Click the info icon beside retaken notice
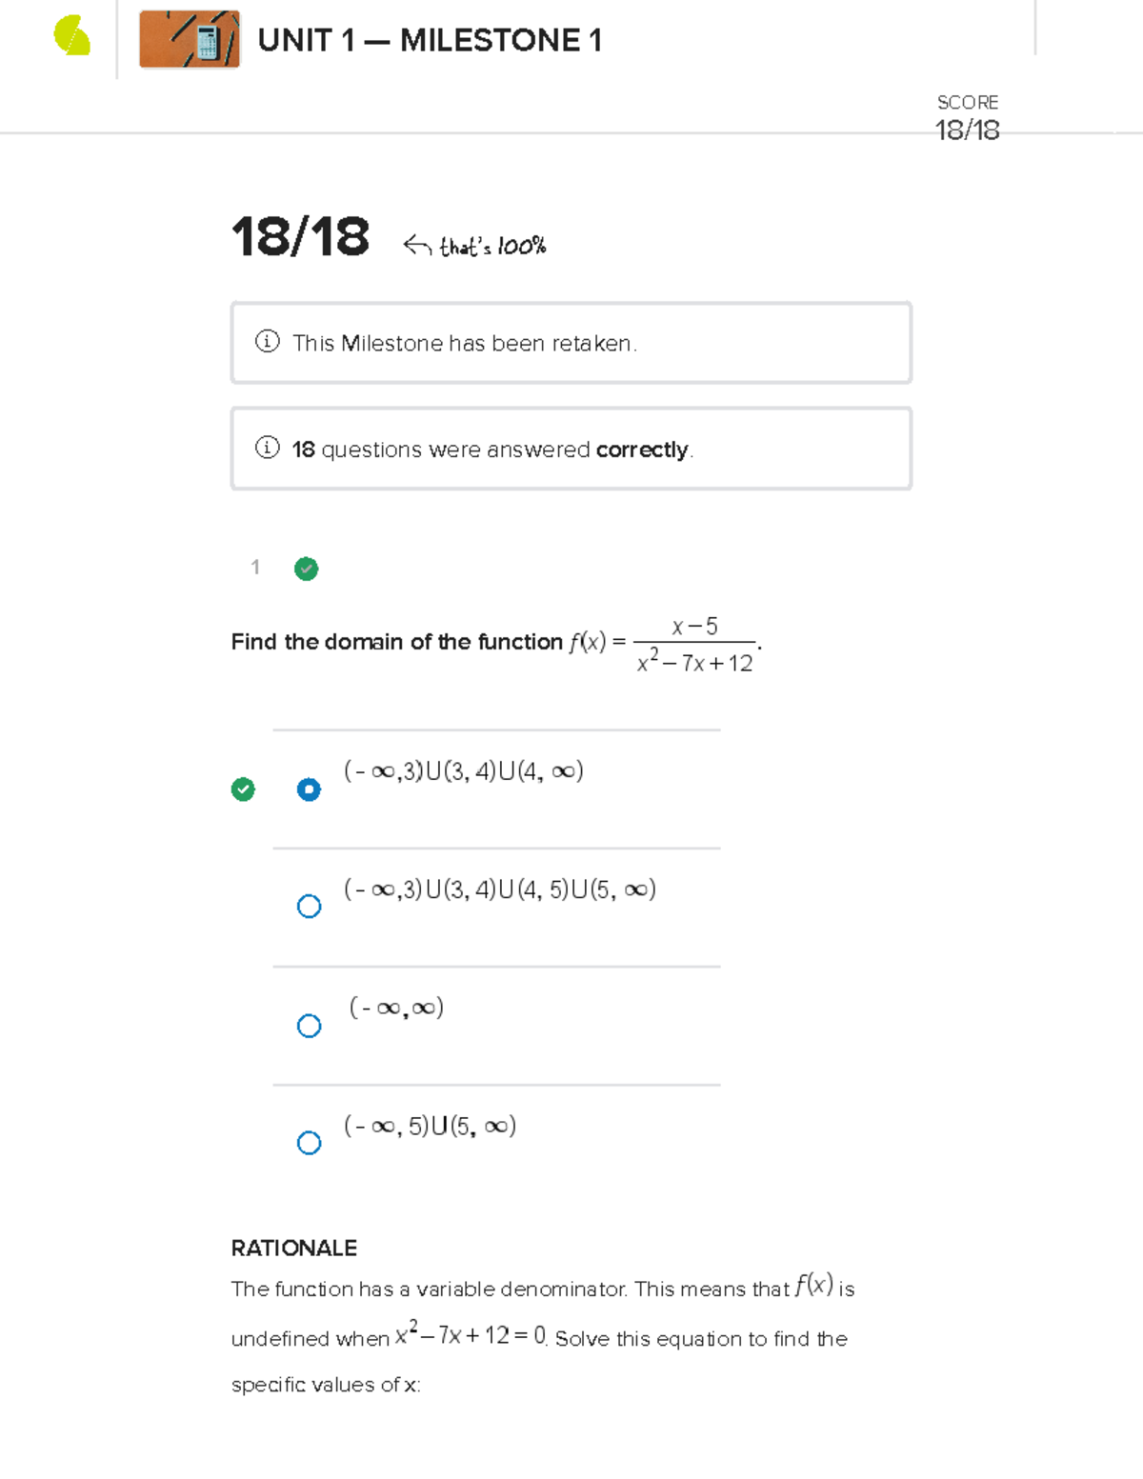Image resolution: width=1143 pixels, height=1479 pixels. (x=268, y=342)
